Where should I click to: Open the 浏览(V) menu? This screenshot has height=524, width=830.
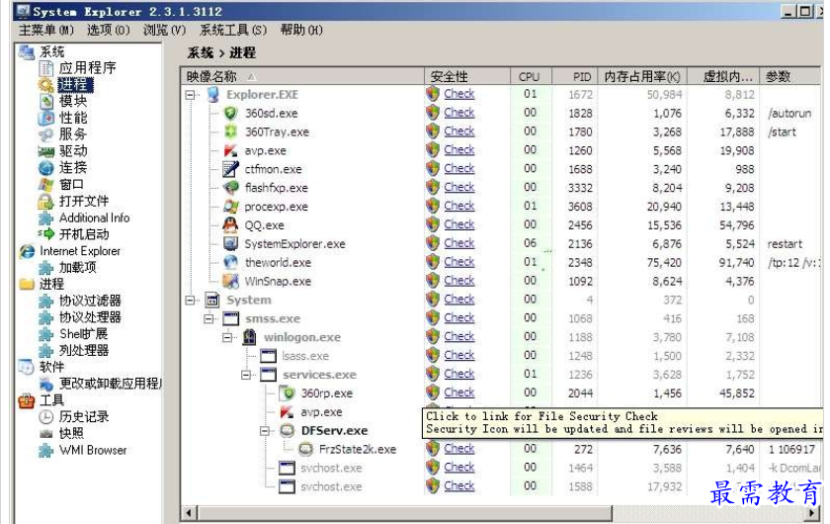(165, 30)
